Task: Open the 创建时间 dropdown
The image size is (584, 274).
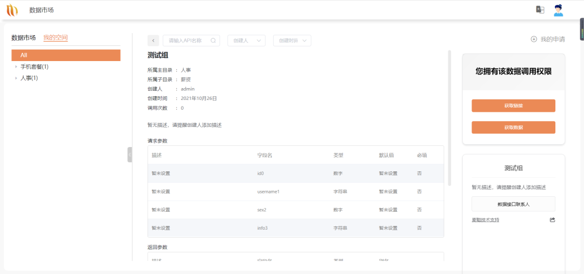Action: 292,41
